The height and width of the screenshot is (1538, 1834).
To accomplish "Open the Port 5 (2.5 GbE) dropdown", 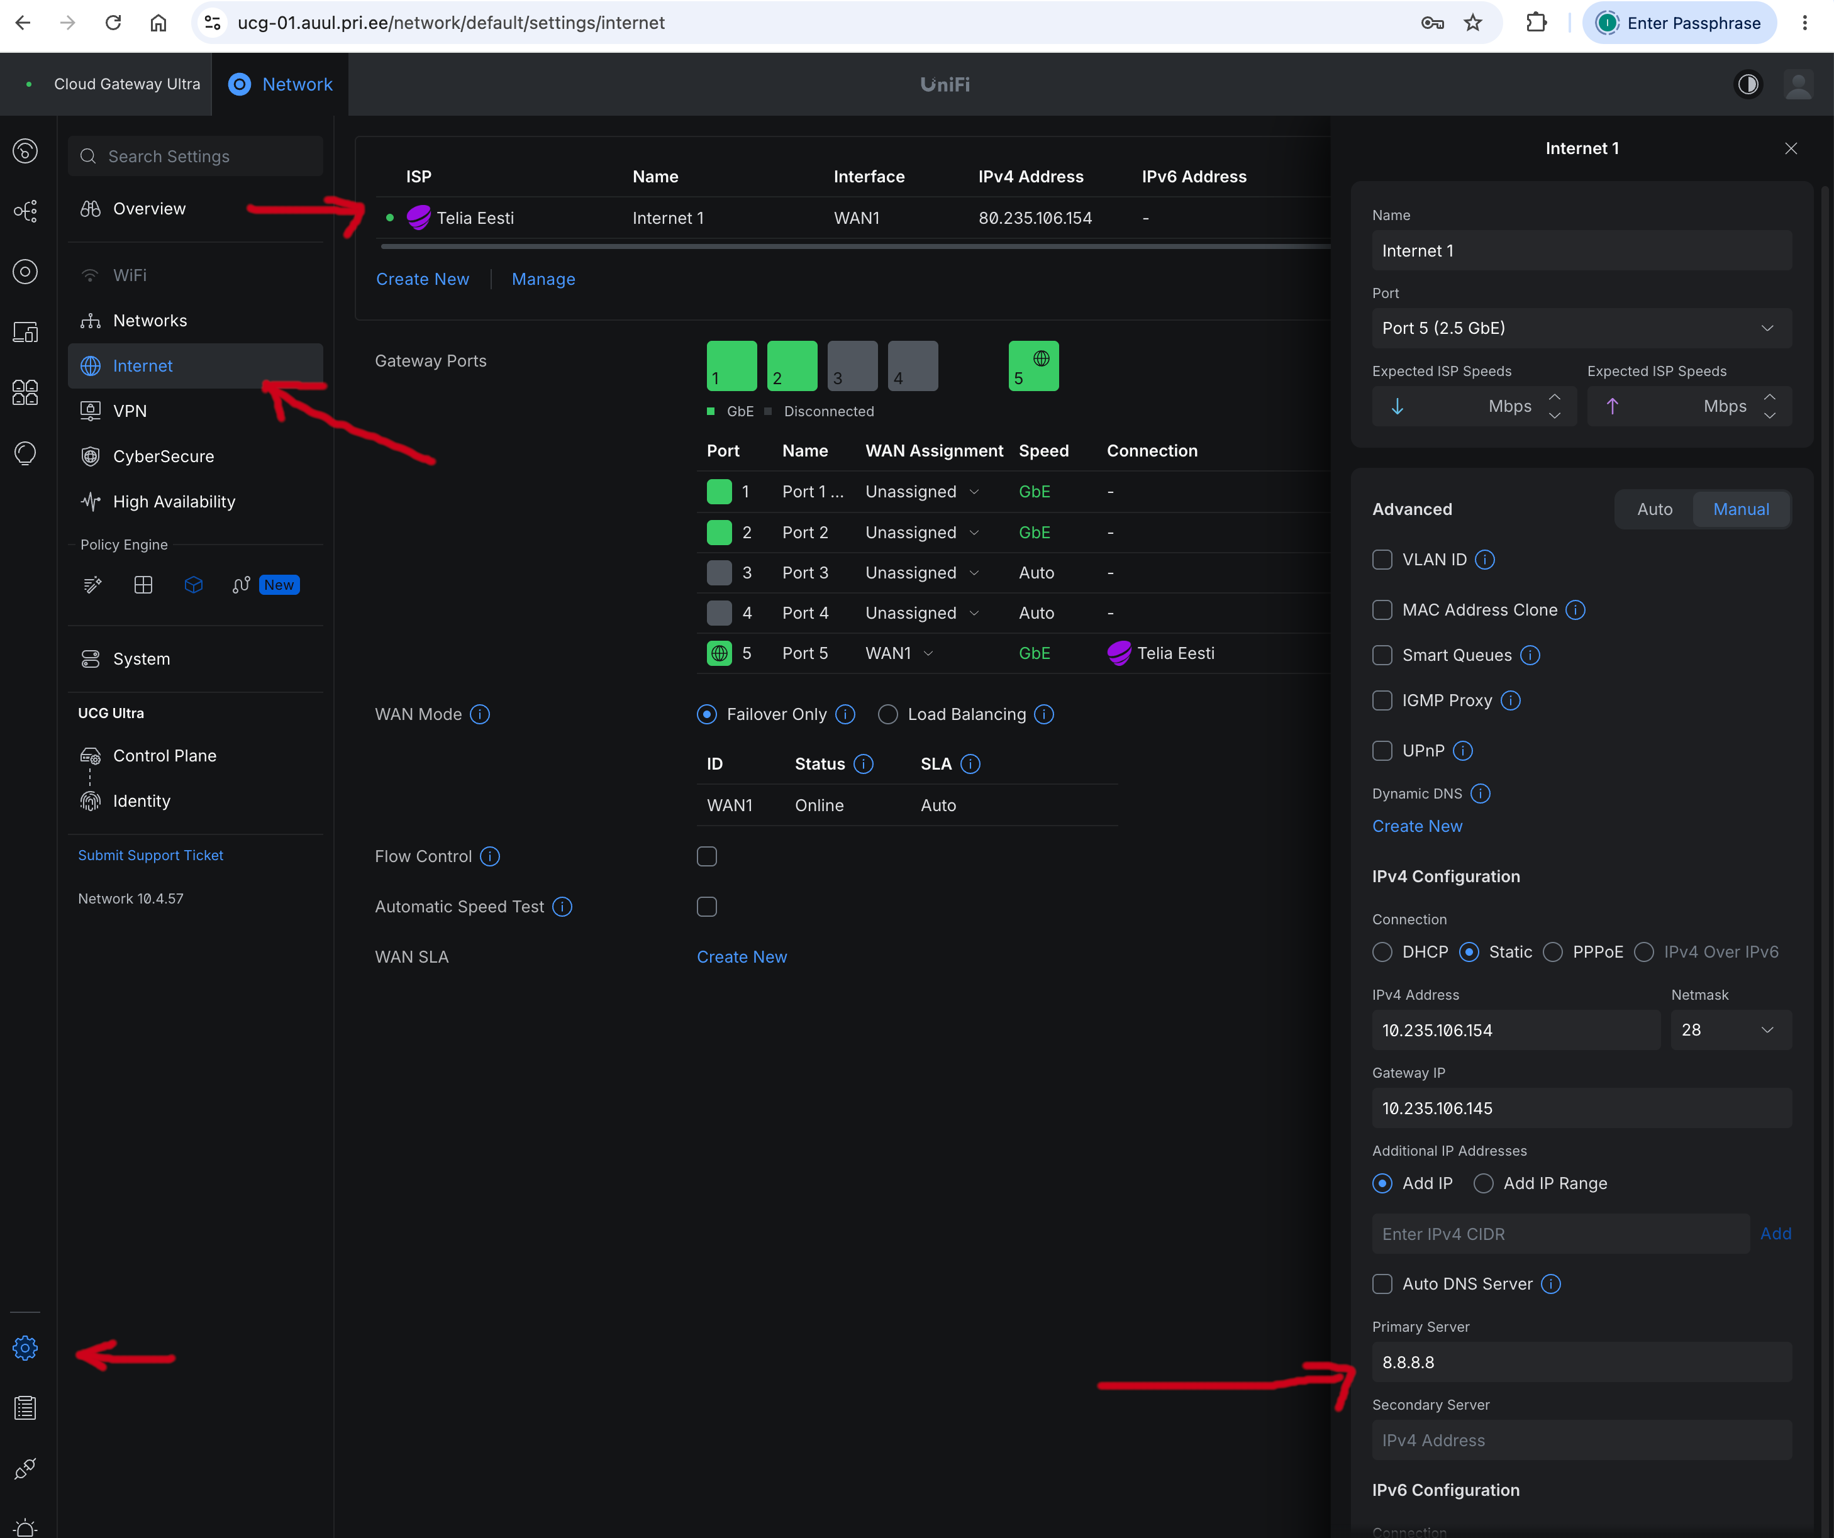I will (x=1582, y=328).
